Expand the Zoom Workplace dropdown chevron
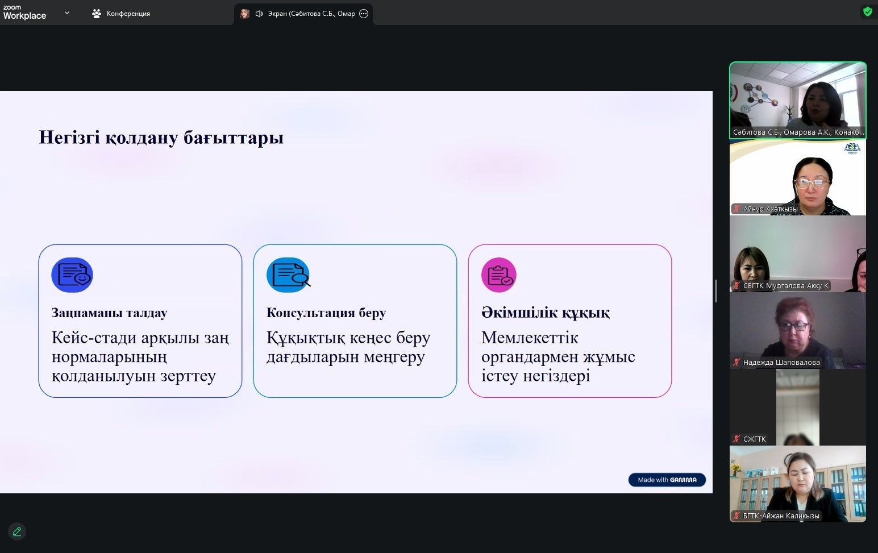Screen dimensions: 878x553 coord(67,13)
